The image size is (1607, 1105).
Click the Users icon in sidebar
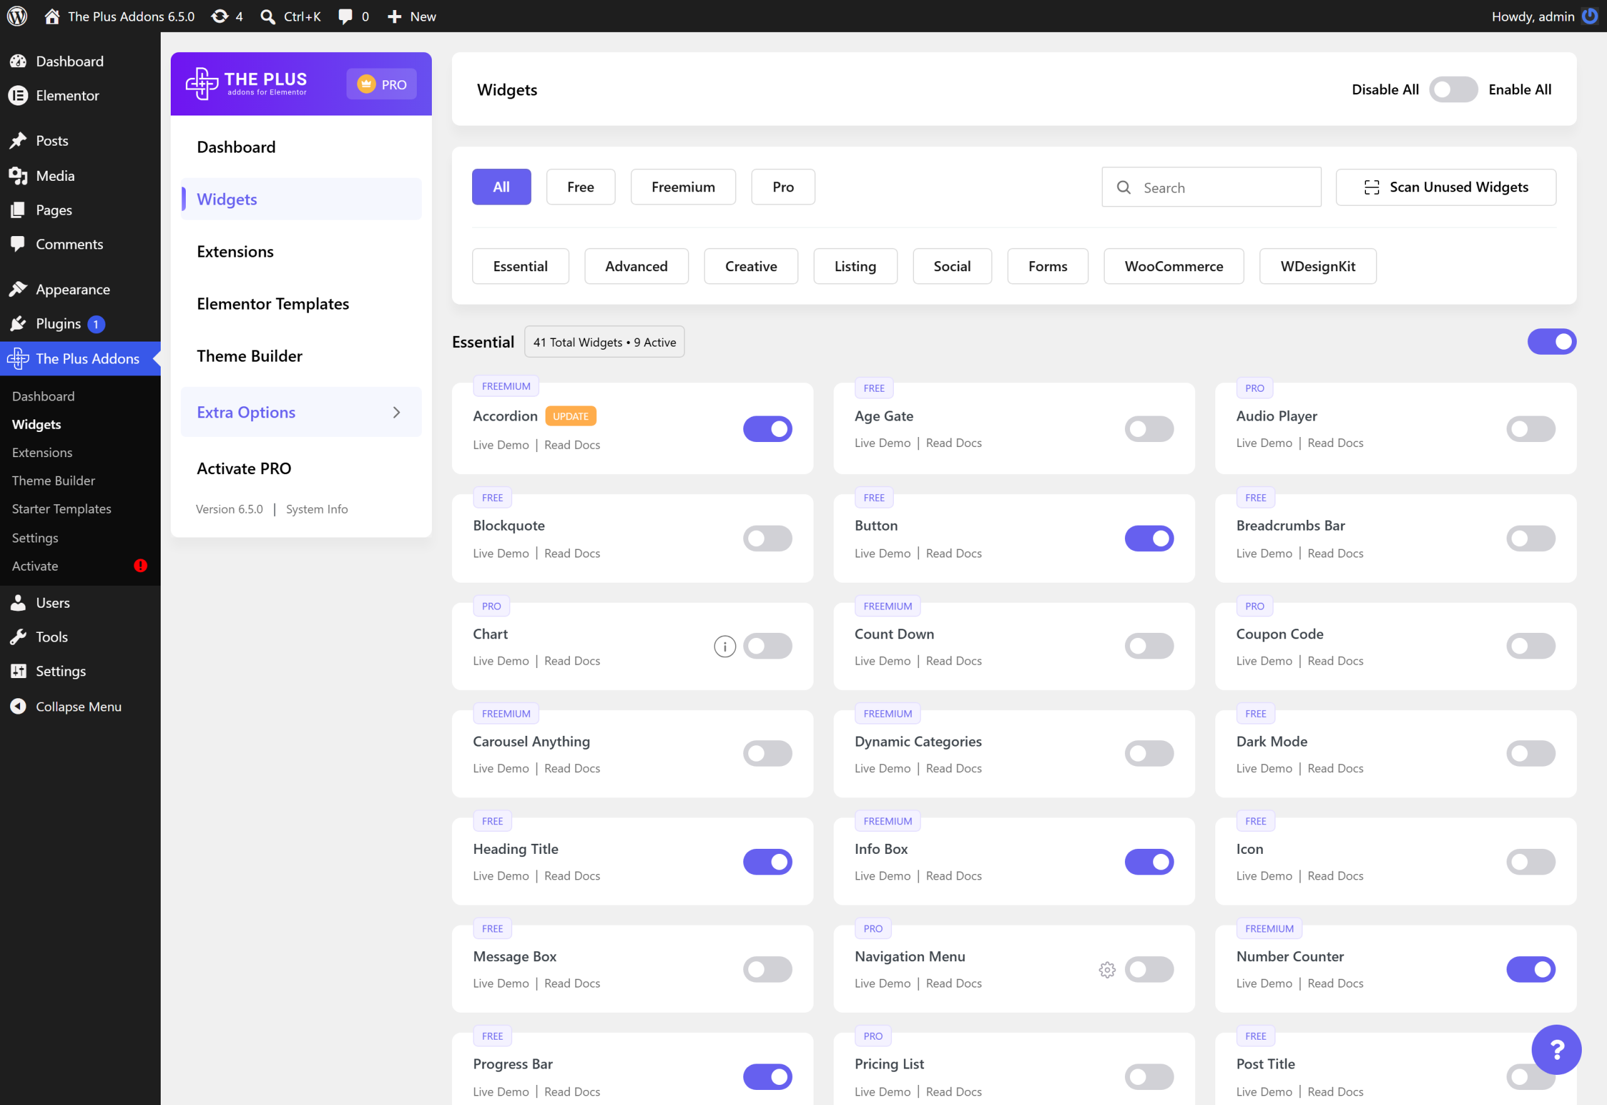coord(18,602)
